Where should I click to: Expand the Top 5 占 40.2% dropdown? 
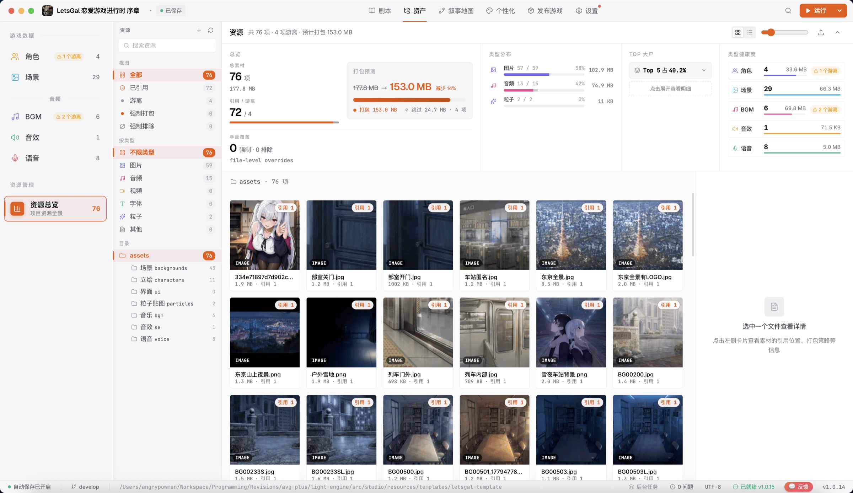coord(670,70)
